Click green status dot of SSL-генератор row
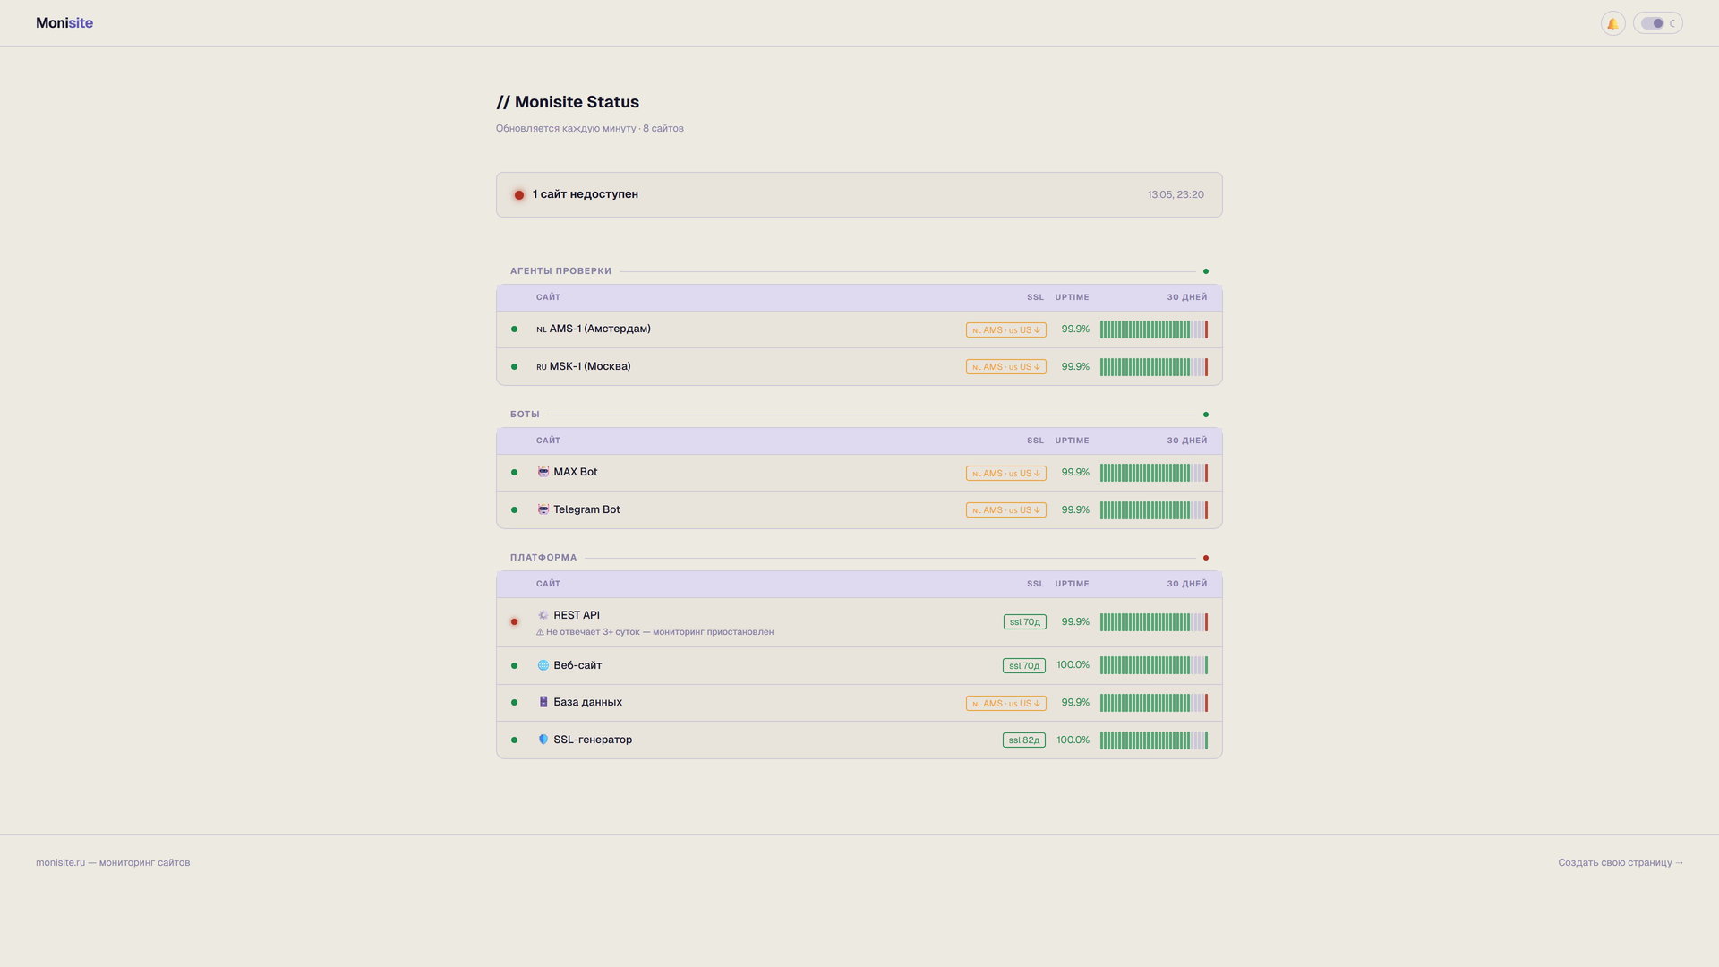1719x967 pixels. pos(514,740)
